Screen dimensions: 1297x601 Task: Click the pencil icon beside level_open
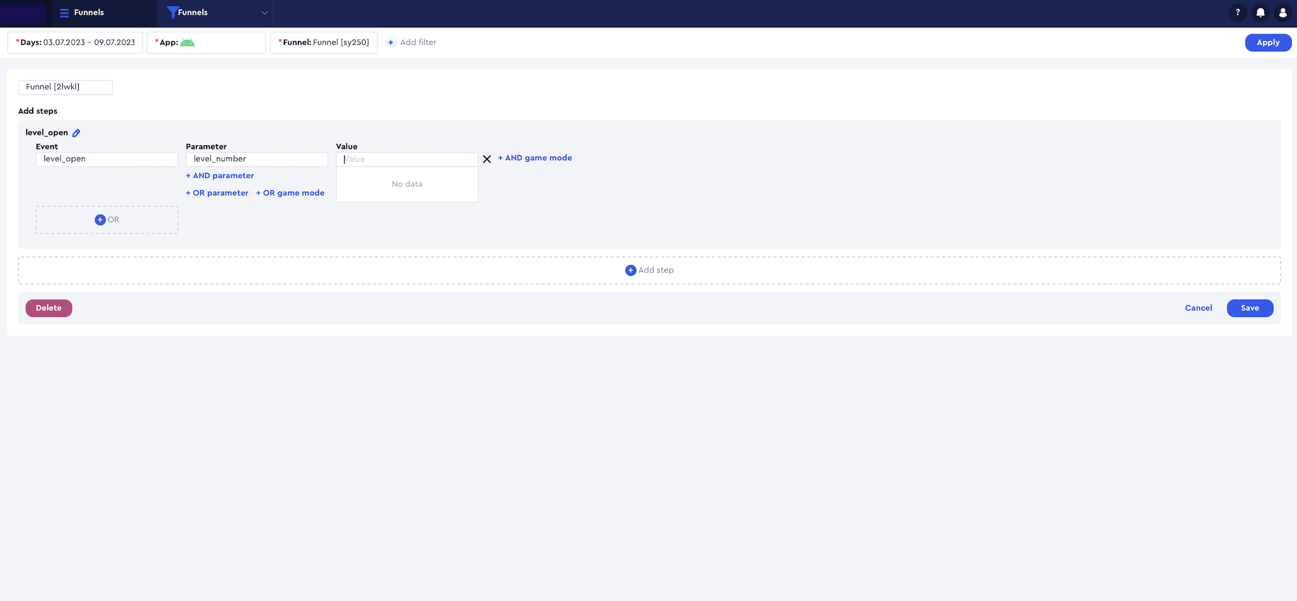[77, 133]
